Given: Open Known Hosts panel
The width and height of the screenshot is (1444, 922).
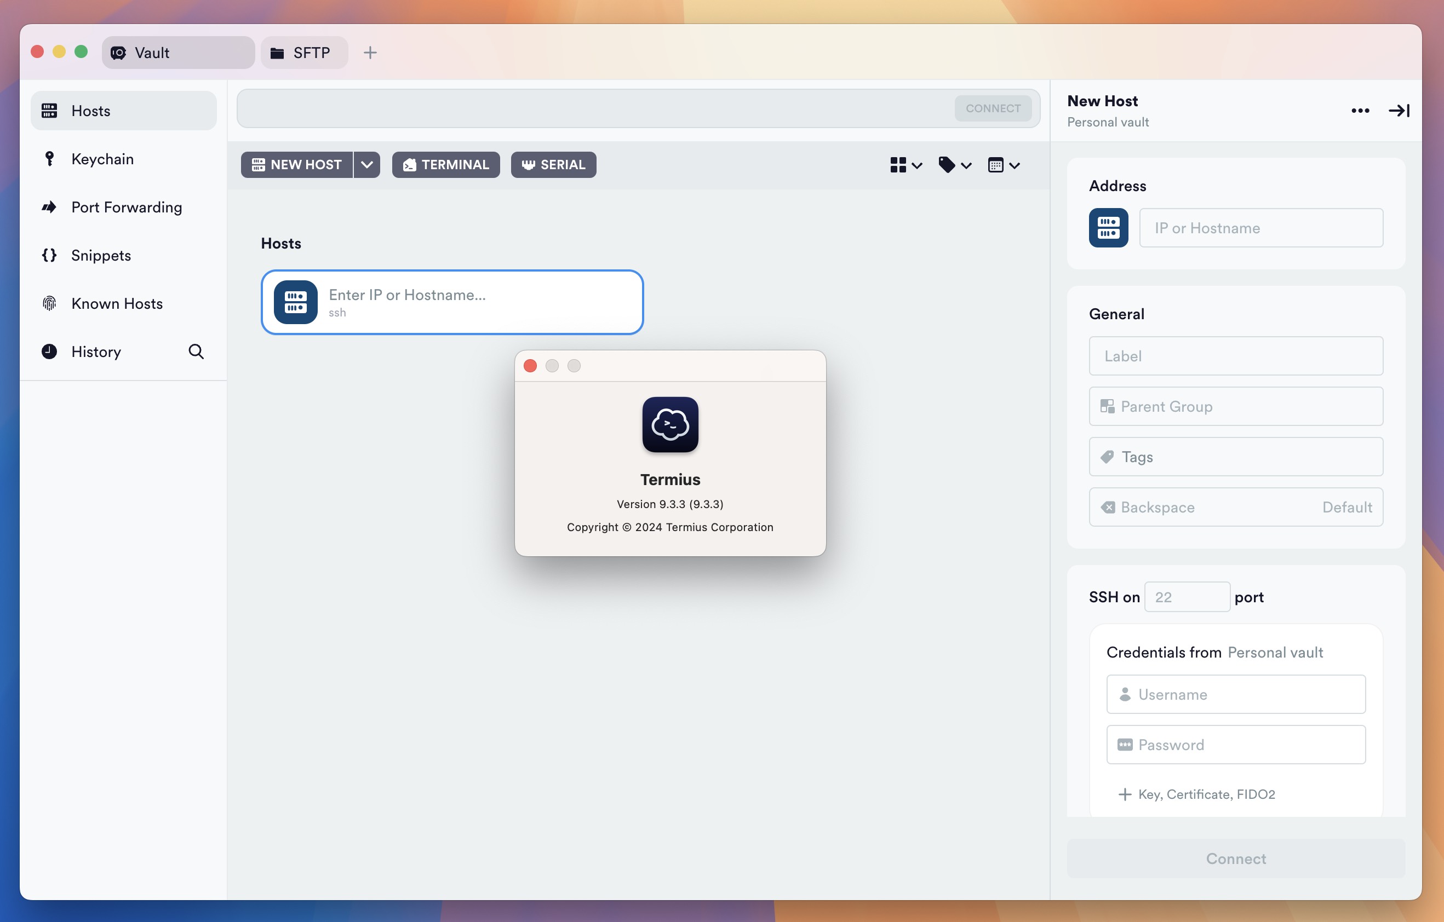Looking at the screenshot, I should (117, 303).
